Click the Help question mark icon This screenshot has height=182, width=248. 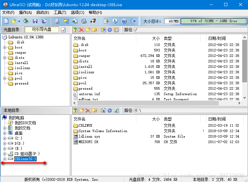point(124,21)
